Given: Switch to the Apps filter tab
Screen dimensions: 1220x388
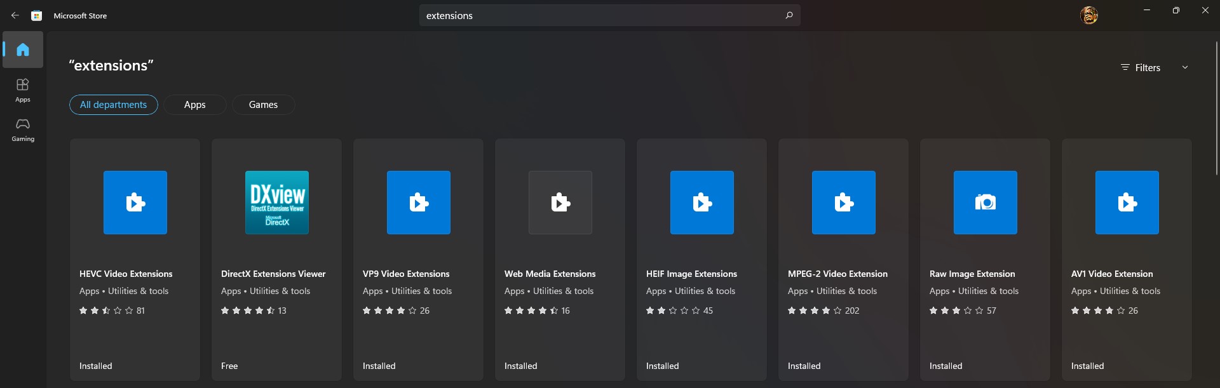Looking at the screenshot, I should pos(195,105).
